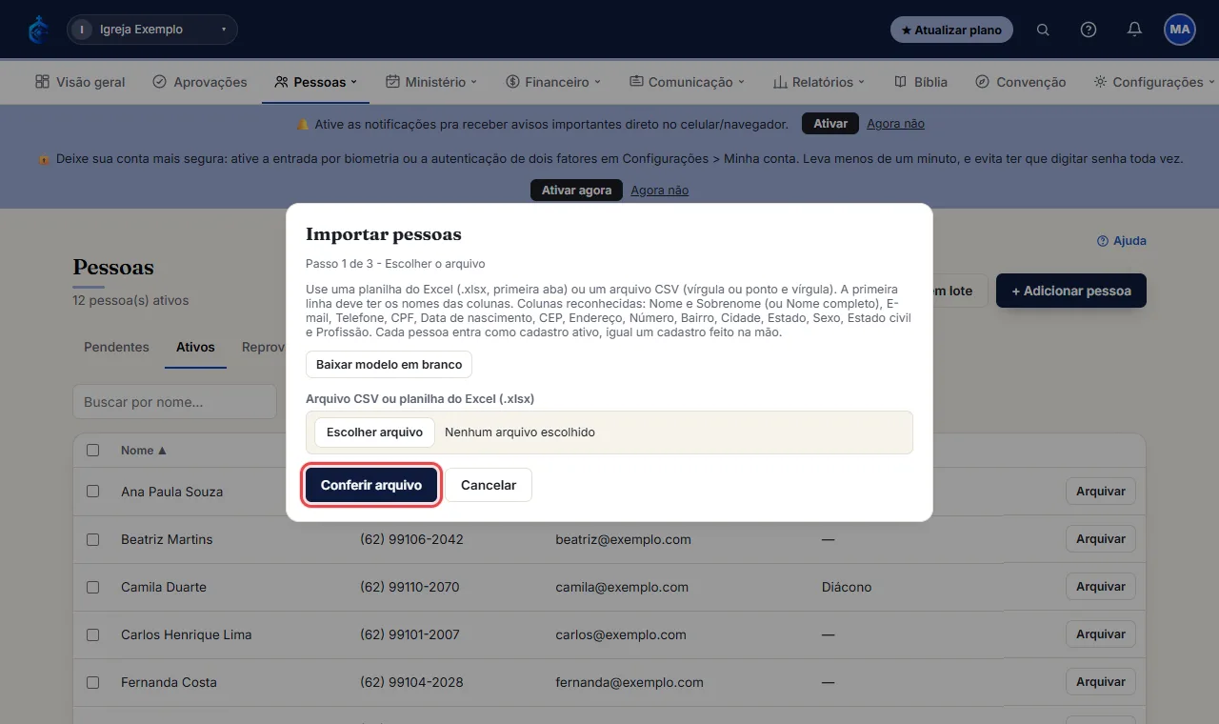Click the app logo in top-left corner
Viewport: 1219px width, 724px height.
[38, 30]
